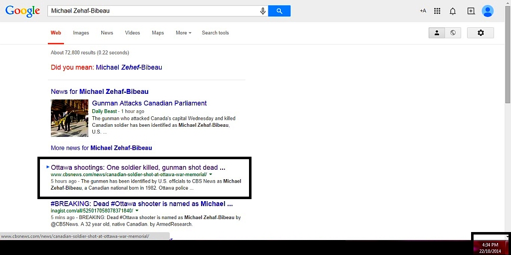Screen dimensions: 511x255
Task: Open the settings gear icon
Action: [481, 32]
